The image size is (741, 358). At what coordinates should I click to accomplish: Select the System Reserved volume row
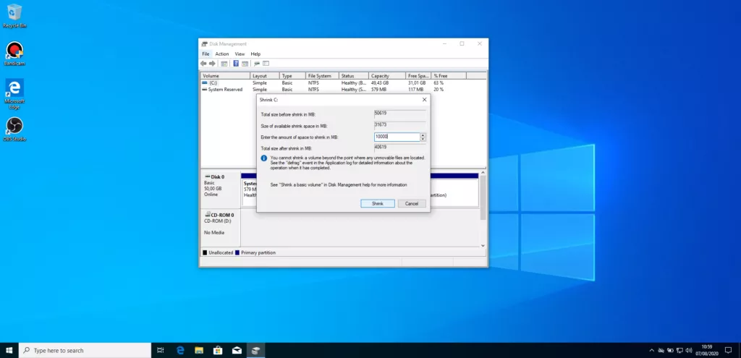click(224, 90)
